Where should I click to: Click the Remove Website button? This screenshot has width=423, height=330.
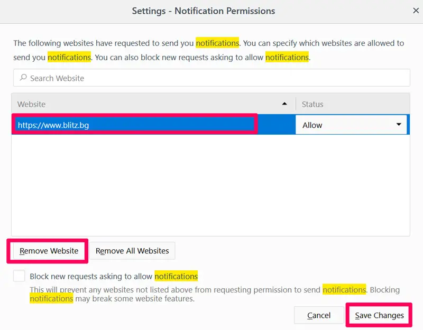[x=49, y=251]
